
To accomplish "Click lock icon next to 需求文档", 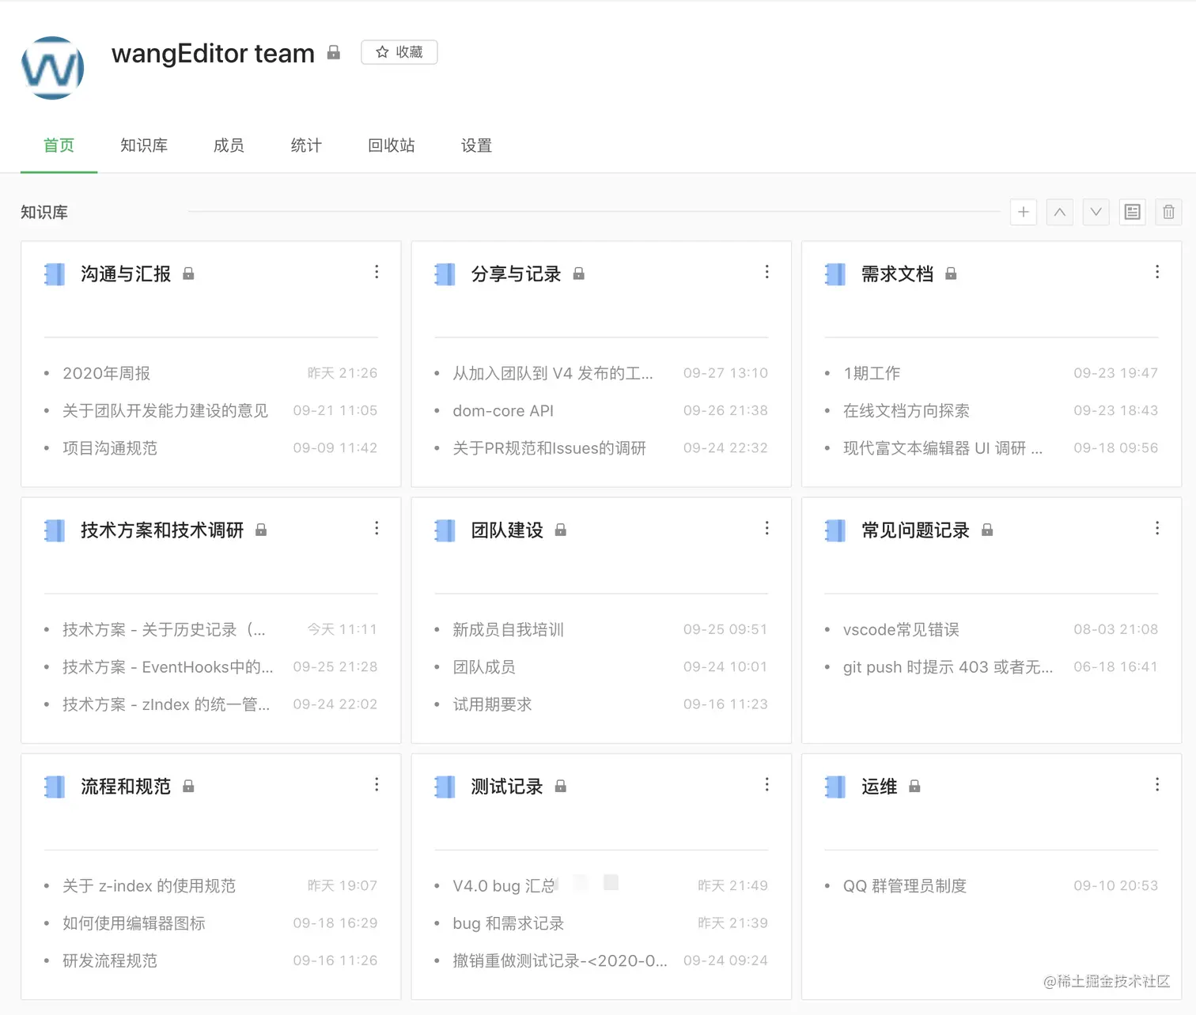I will click(x=951, y=274).
